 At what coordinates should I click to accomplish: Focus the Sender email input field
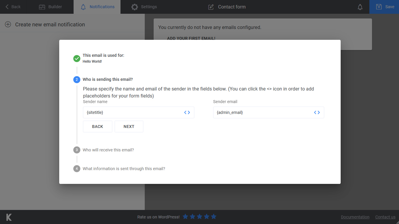269,112
